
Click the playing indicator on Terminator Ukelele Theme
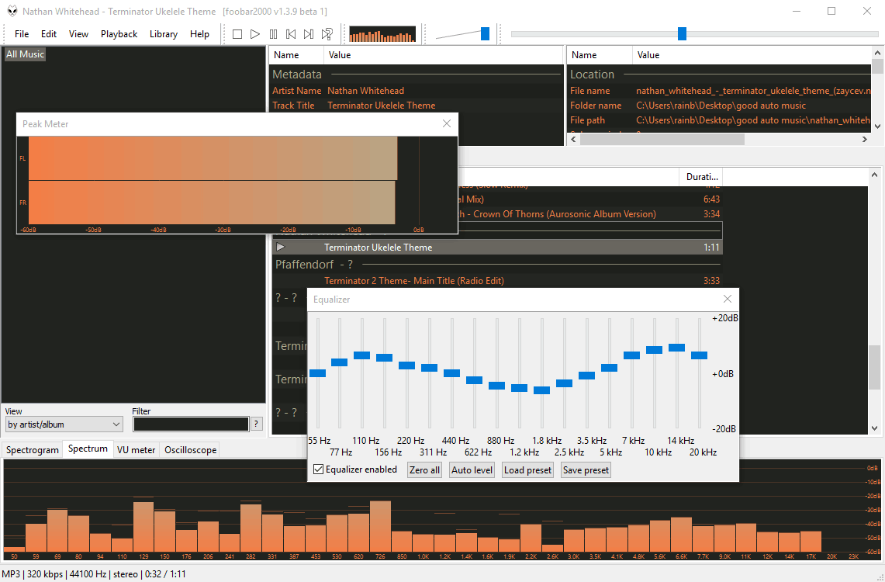pyautogui.click(x=281, y=247)
